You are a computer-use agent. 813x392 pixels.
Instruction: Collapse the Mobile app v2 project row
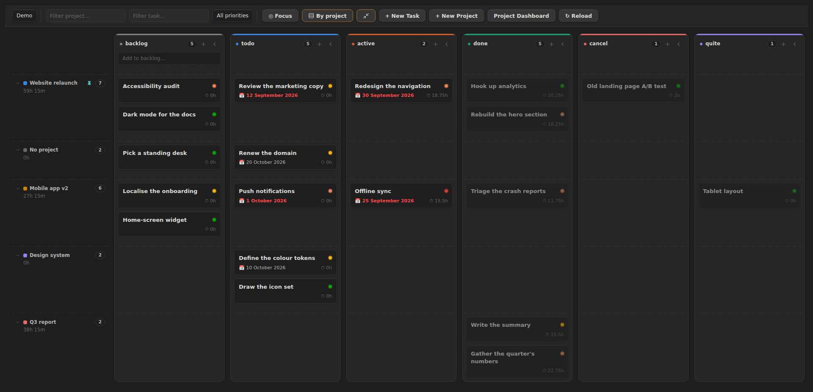coord(18,188)
